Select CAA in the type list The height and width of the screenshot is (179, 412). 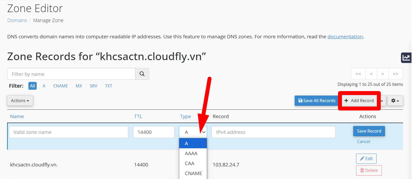pos(193,163)
